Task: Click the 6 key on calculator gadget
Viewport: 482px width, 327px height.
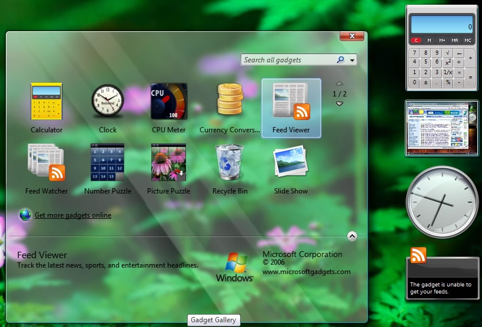Action: [x=437, y=62]
